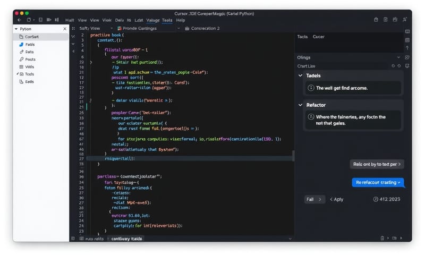Switch to the Cucer tab
The width and height of the screenshot is (425, 255).
[x=318, y=37]
